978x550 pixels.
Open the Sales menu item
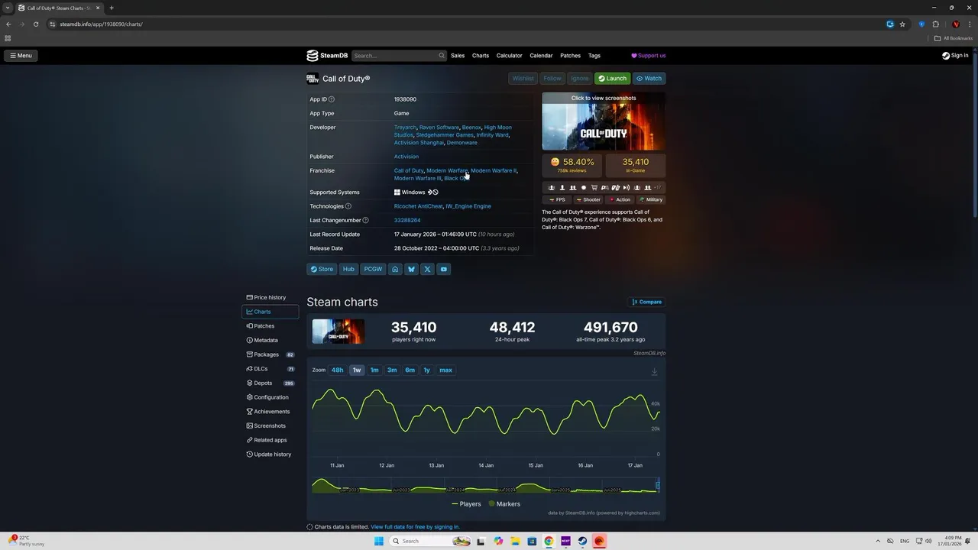pos(458,56)
